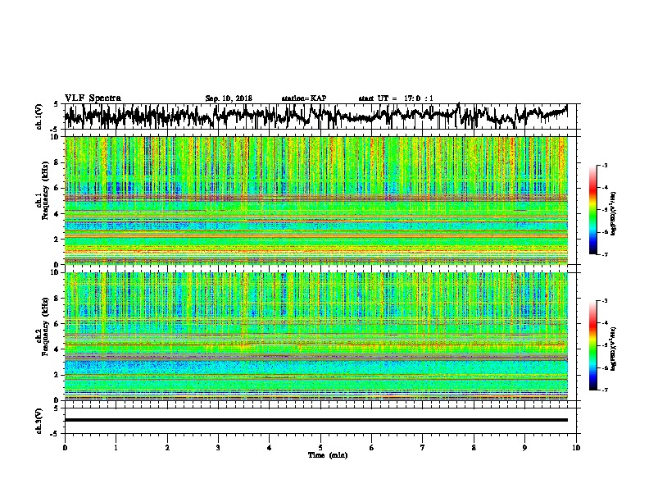
Task: Click the '0' time axis tick label
Action: pos(65,448)
